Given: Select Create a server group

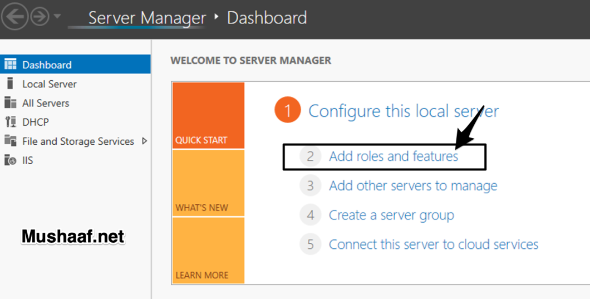Looking at the screenshot, I should point(391,215).
